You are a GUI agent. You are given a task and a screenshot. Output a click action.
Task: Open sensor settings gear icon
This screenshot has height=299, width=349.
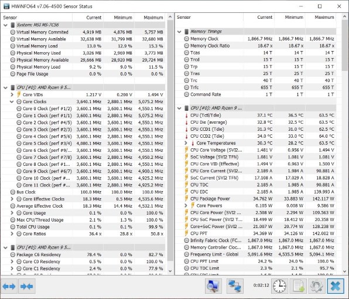point(317,286)
